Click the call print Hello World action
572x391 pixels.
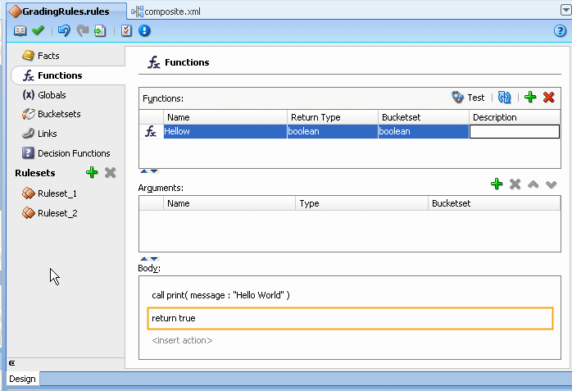pos(220,295)
